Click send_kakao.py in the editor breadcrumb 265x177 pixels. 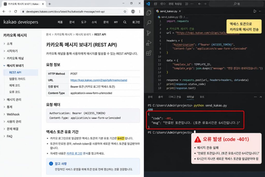coord(170,17)
